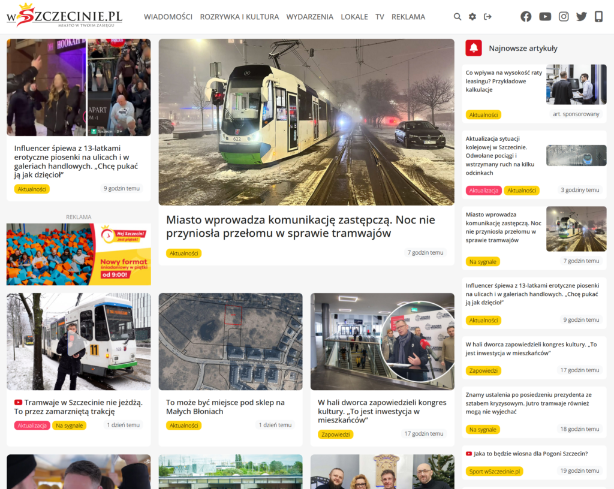Select the Wydarzenia menu item

[309, 17]
